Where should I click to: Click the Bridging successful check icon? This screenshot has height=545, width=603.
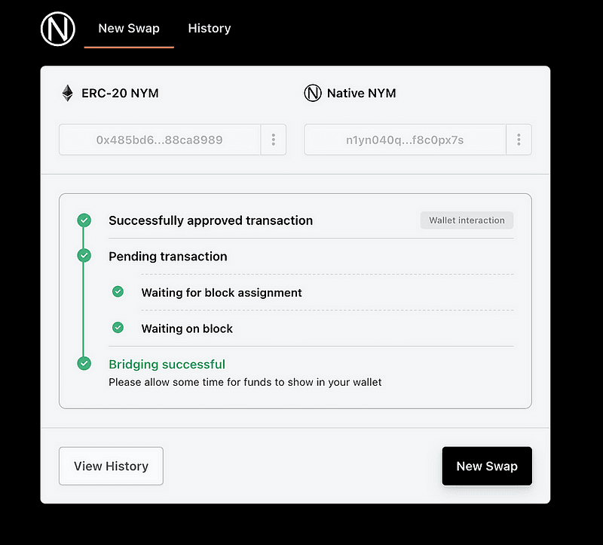84,364
